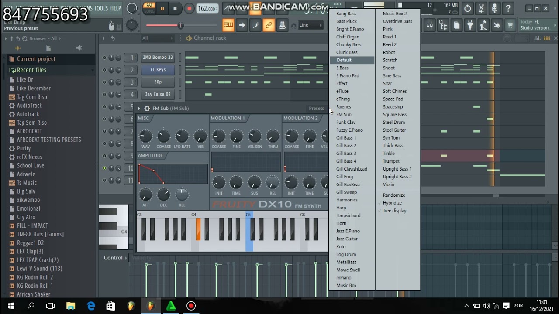
Task: Click the tempo tapper icon
Action: tap(483, 25)
